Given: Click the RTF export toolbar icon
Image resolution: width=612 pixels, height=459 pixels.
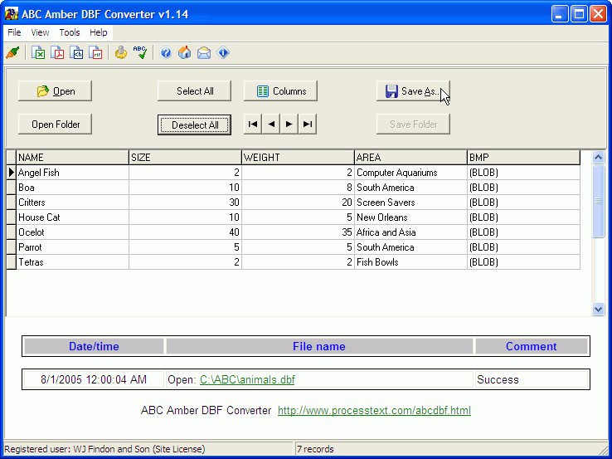Looking at the screenshot, I should (97, 53).
